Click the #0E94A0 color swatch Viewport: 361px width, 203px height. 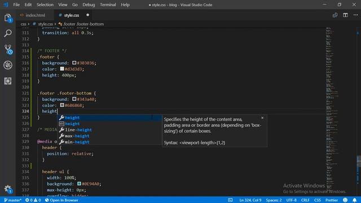(x=79, y=183)
